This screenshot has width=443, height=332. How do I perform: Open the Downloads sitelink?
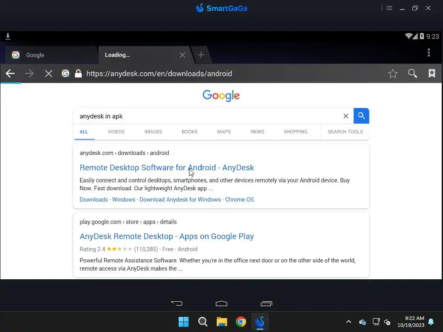click(x=93, y=200)
